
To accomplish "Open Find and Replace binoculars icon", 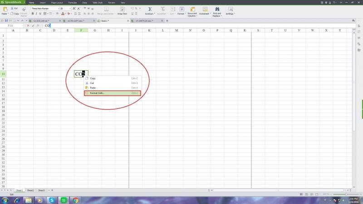I will coord(217,9).
